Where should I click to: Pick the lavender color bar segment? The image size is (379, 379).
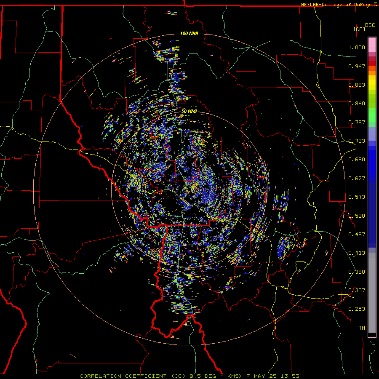[x=372, y=133]
